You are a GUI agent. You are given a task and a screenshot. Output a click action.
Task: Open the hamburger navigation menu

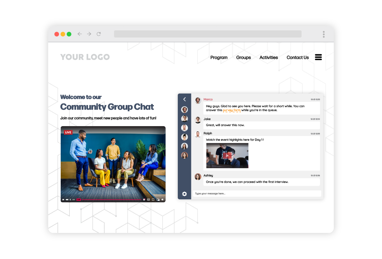[318, 57]
